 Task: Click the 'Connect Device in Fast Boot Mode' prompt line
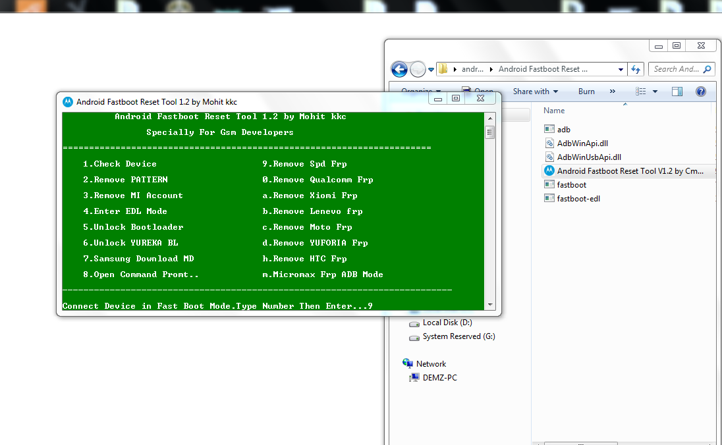pos(217,306)
